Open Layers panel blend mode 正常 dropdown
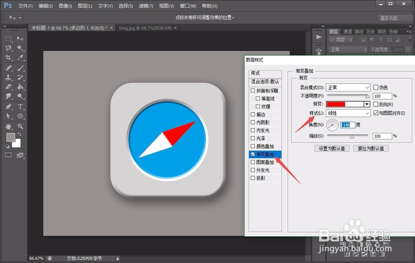The width and height of the screenshot is (415, 263). pyautogui.click(x=348, y=49)
